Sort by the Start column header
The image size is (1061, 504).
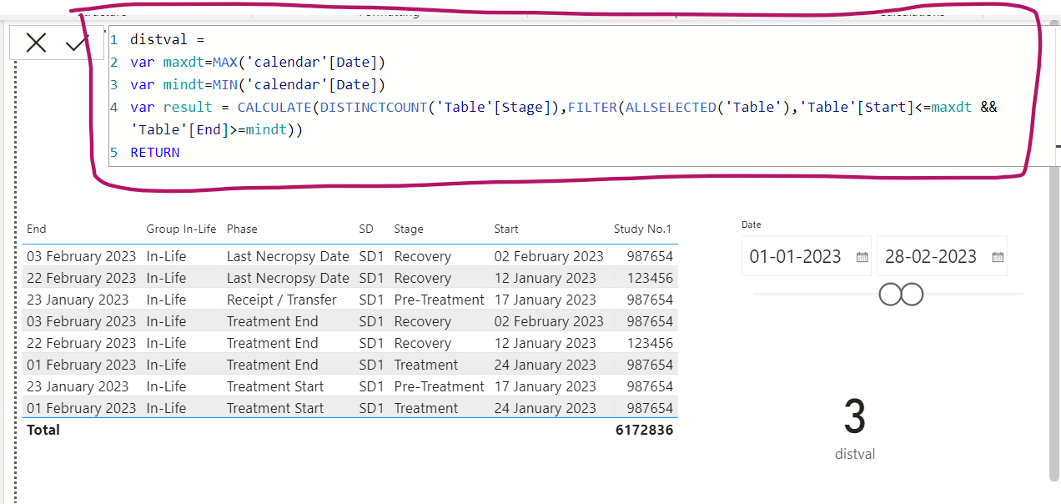(506, 229)
